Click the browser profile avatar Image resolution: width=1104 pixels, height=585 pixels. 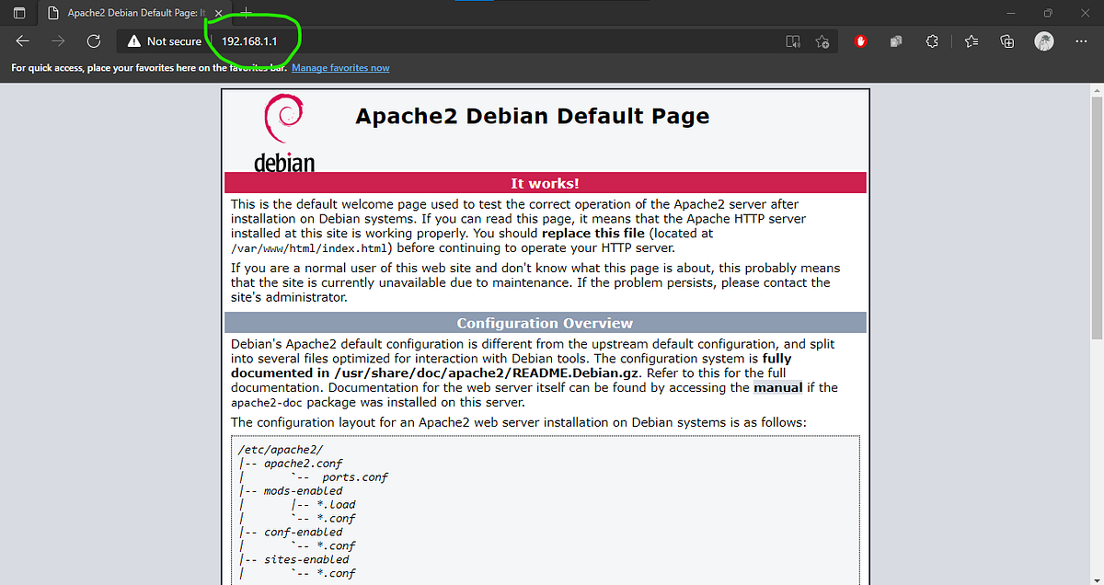point(1043,41)
